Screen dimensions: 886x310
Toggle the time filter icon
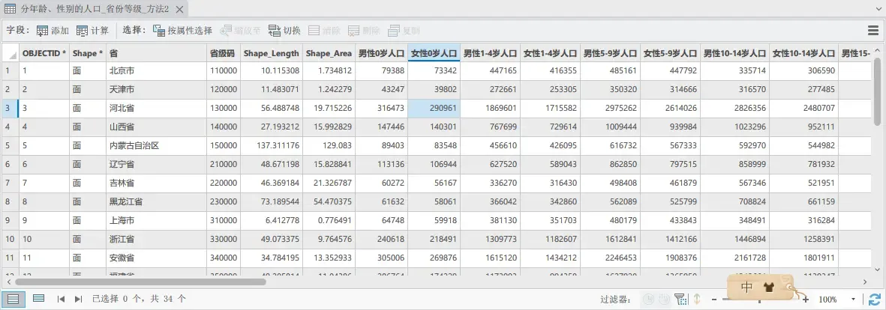pyautogui.click(x=649, y=299)
